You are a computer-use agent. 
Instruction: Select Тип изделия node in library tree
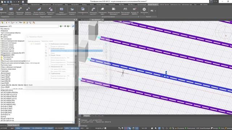(7, 59)
